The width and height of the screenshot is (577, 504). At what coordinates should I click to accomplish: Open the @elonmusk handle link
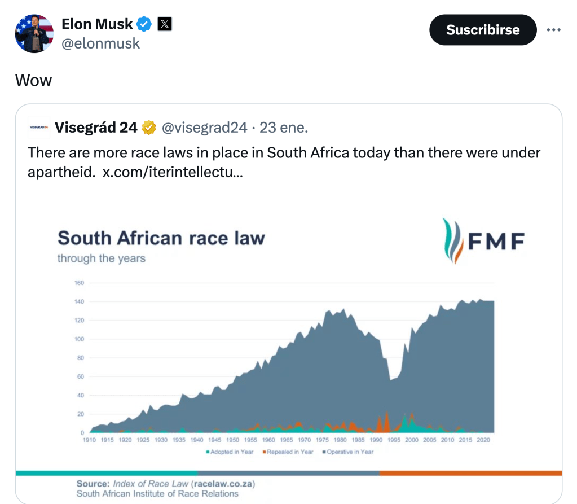pyautogui.click(x=100, y=43)
